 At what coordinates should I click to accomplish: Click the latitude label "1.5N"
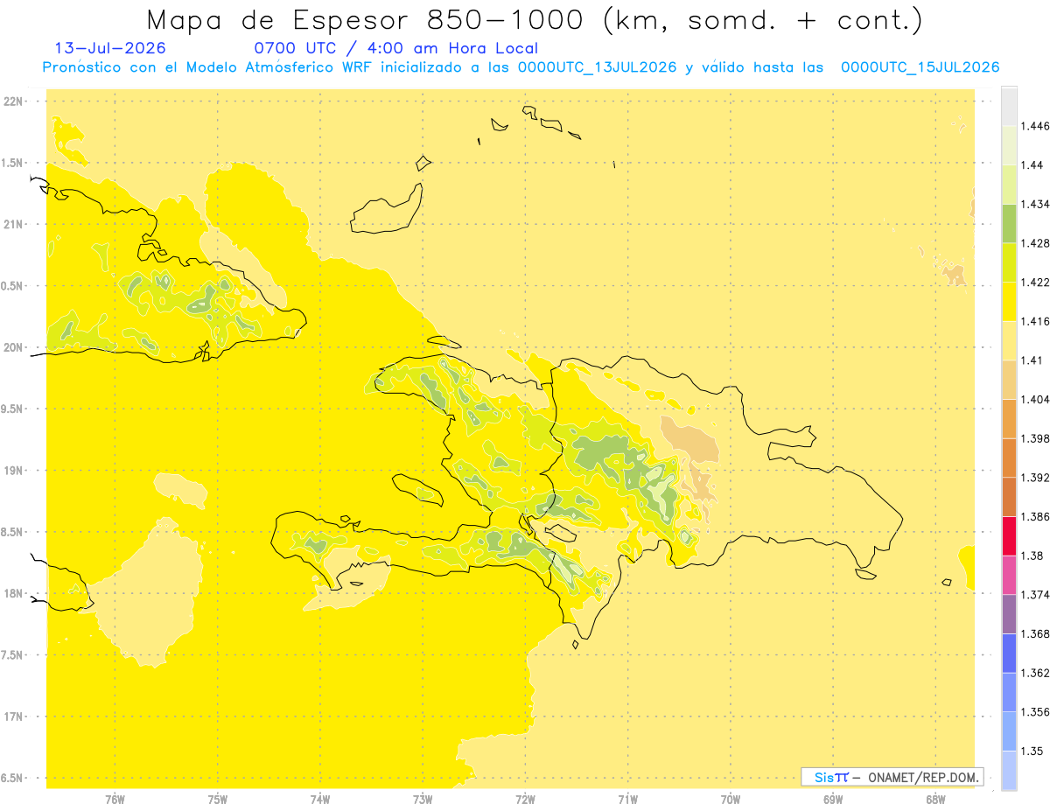pos(12,163)
